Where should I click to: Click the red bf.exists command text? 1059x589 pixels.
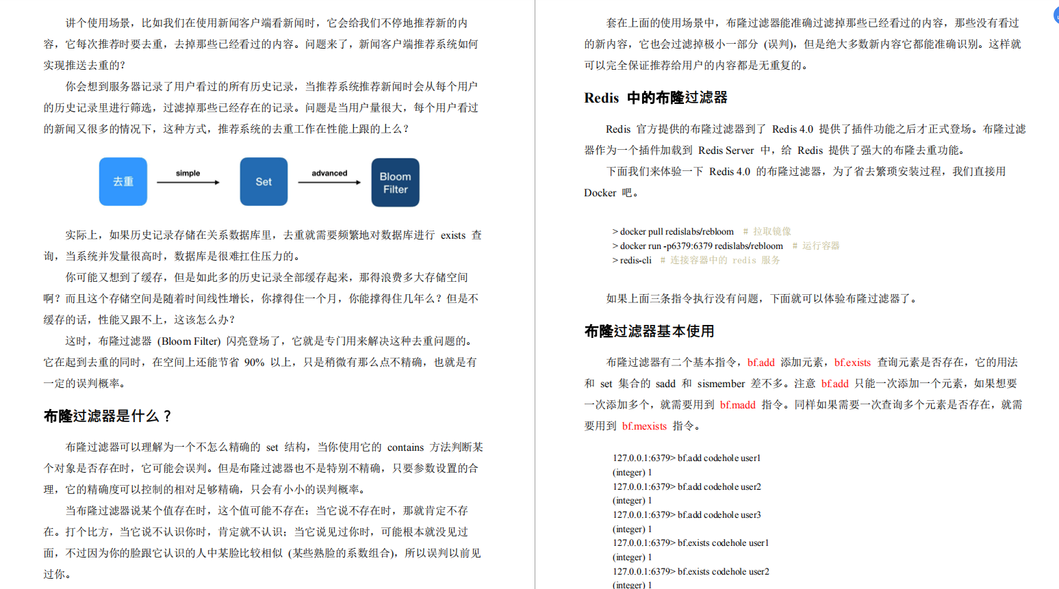[852, 363]
